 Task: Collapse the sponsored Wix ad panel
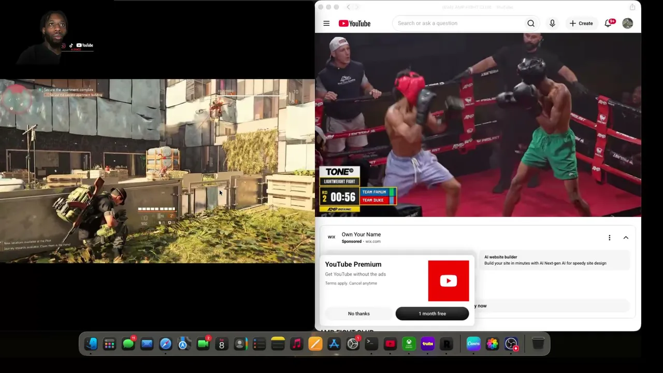(x=626, y=238)
